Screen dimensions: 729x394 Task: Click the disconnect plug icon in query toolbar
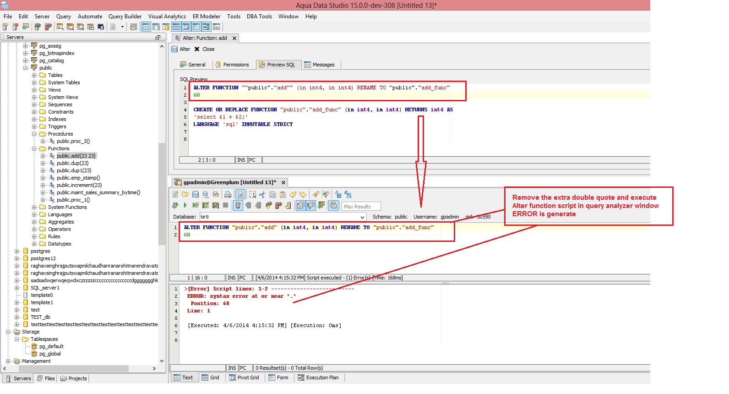[278, 205]
